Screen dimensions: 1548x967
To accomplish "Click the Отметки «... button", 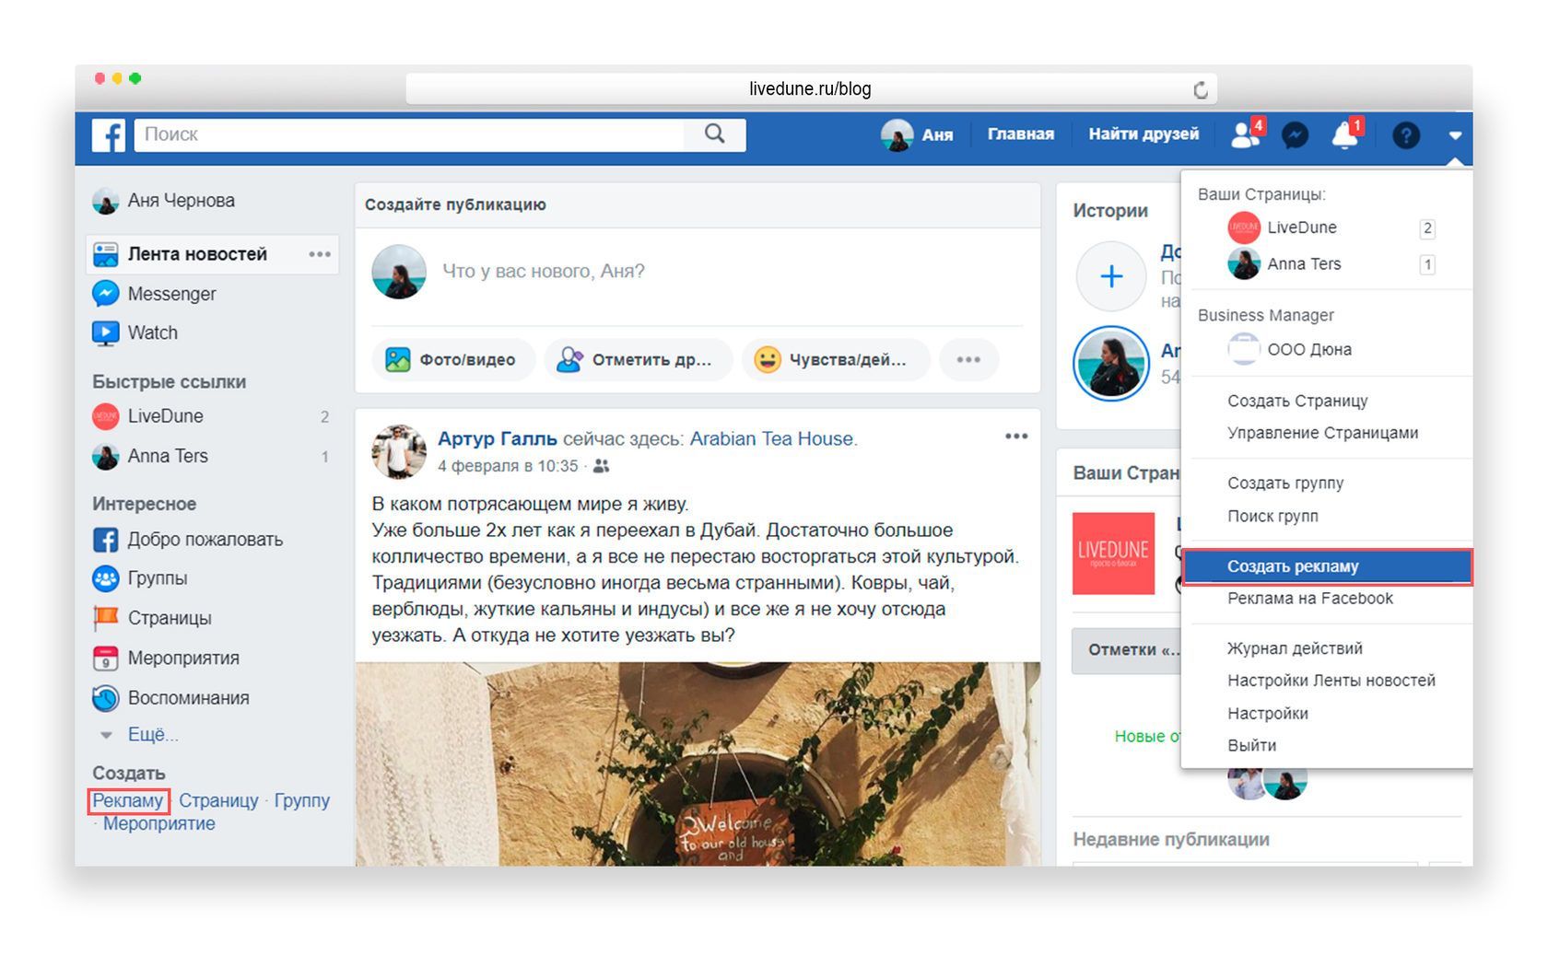I will tap(1128, 650).
